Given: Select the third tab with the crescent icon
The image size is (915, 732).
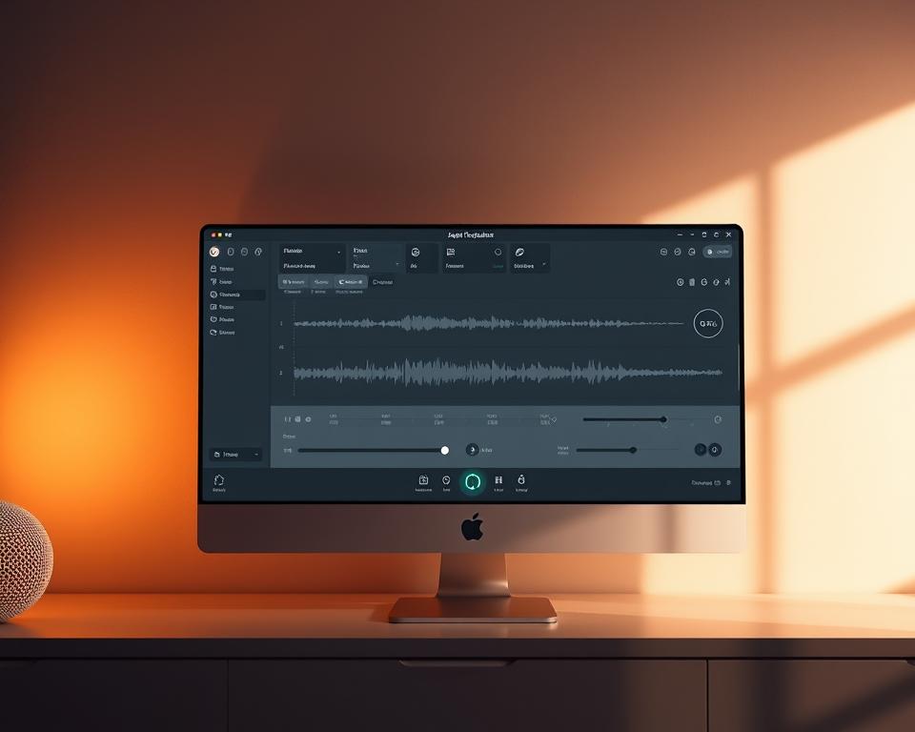Looking at the screenshot, I should [351, 282].
